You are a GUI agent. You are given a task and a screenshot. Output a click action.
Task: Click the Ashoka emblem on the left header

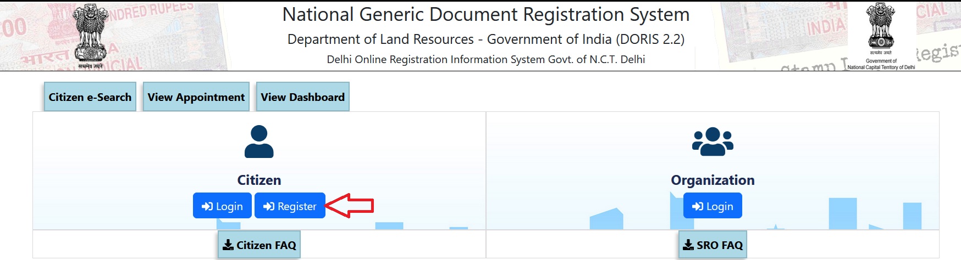(x=91, y=33)
